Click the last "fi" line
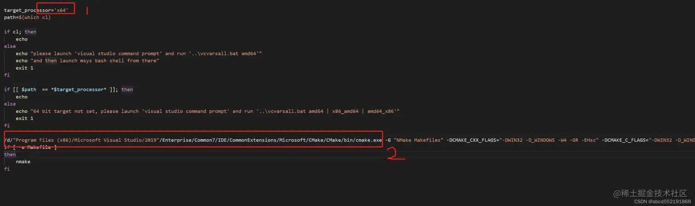695x206 pixels. tap(7, 169)
